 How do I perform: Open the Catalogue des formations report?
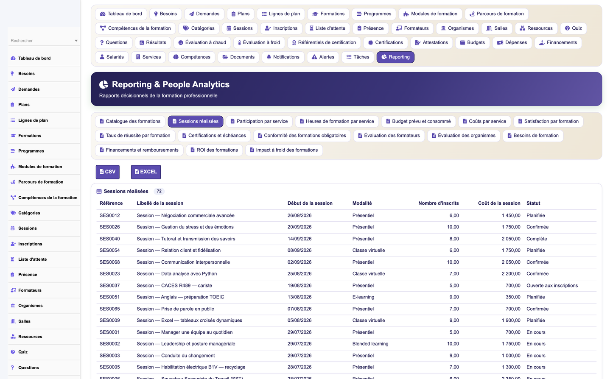[x=130, y=121]
